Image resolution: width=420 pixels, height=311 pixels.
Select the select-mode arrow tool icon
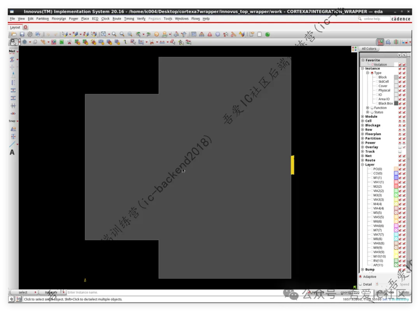coord(13,42)
